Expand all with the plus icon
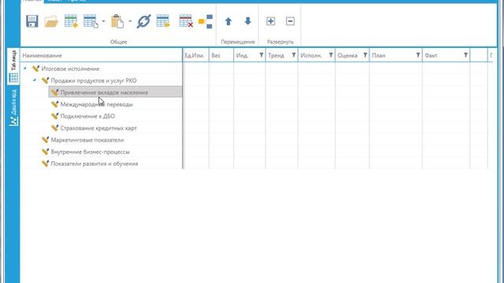 pos(271,21)
